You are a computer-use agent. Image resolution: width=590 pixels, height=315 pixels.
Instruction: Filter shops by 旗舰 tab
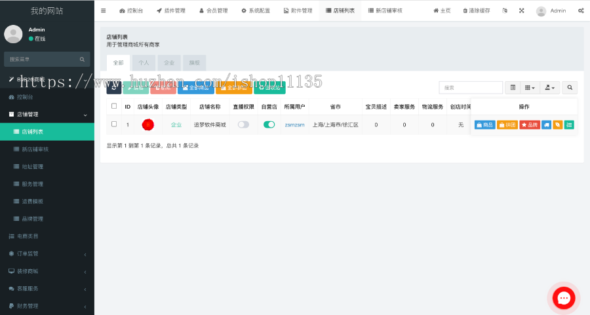[195, 63]
